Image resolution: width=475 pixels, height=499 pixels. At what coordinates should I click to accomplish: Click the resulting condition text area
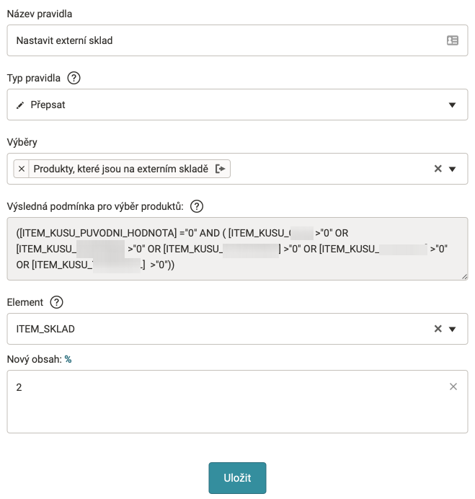click(x=236, y=249)
